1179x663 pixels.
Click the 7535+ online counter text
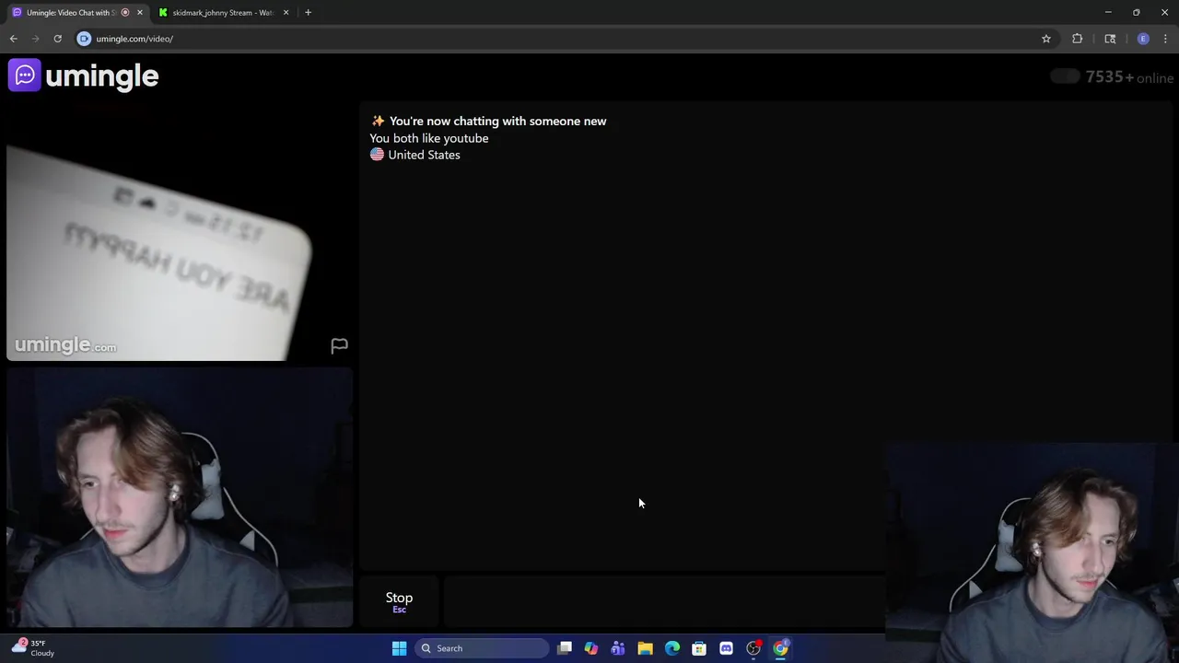pos(1129,77)
